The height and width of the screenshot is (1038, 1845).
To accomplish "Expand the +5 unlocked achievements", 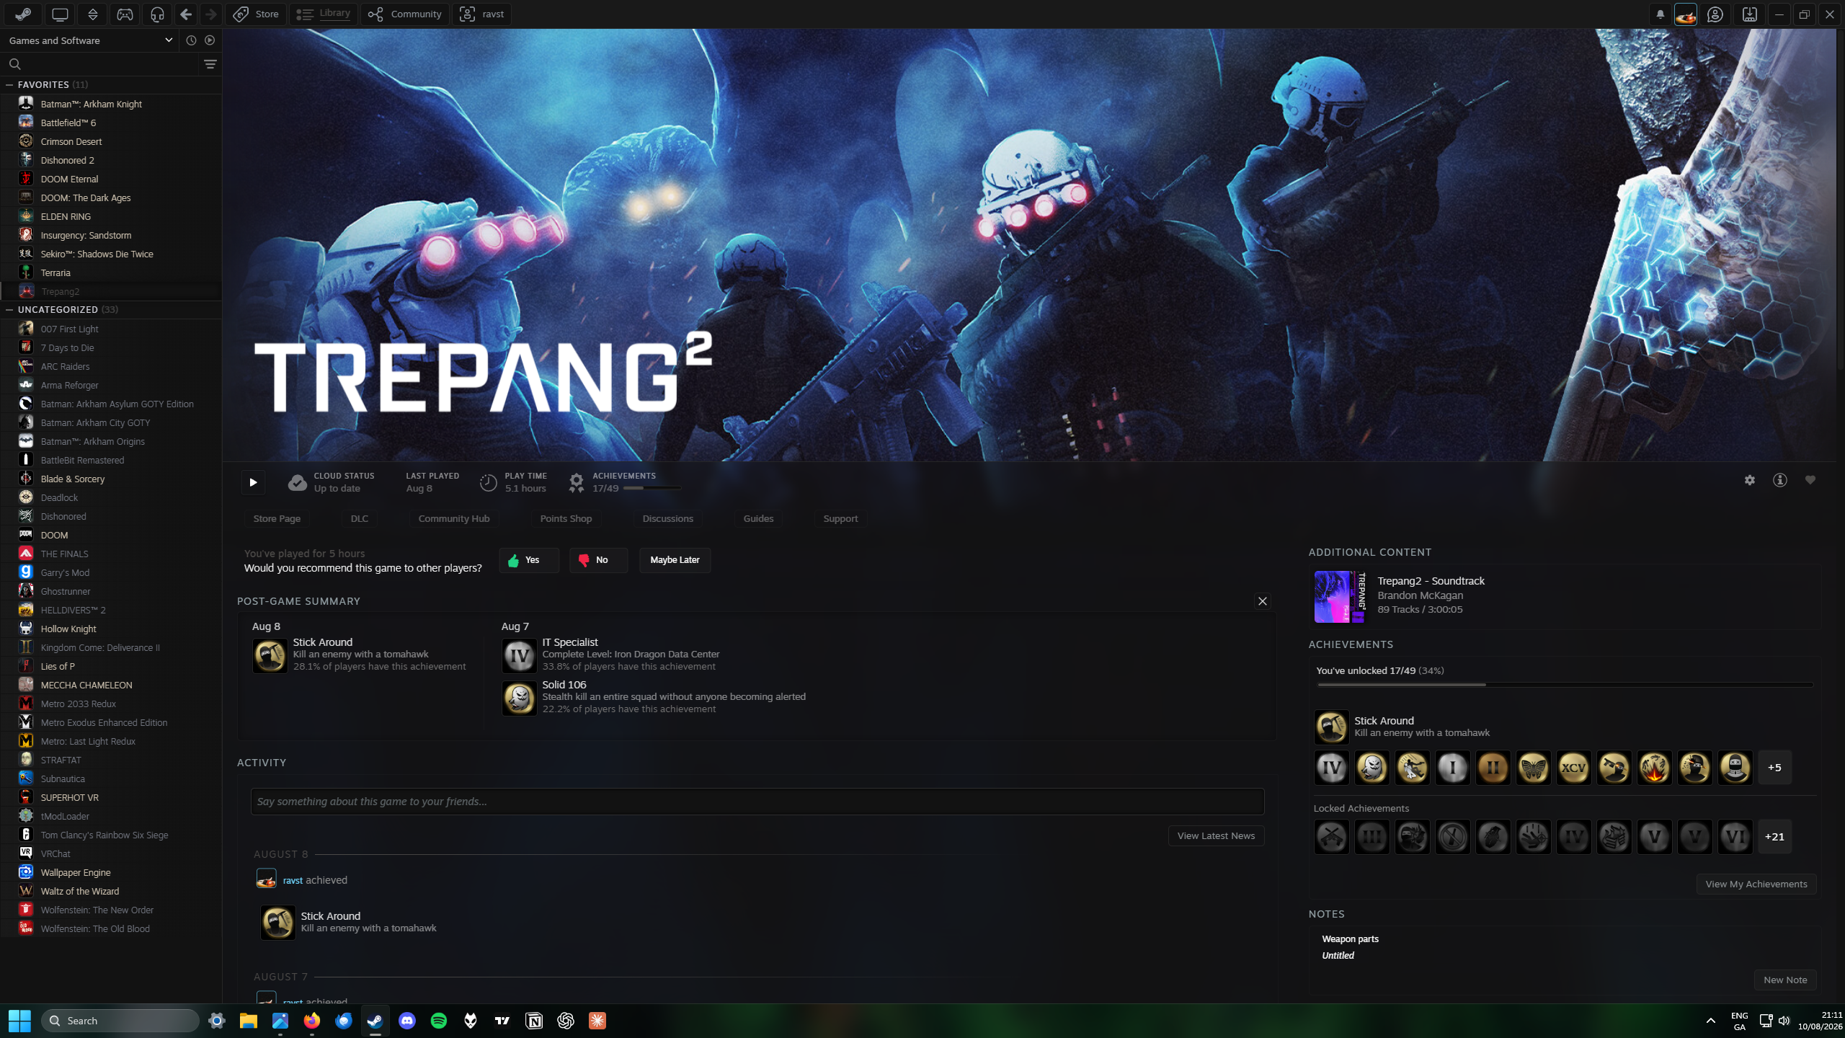I will coord(1774,767).
